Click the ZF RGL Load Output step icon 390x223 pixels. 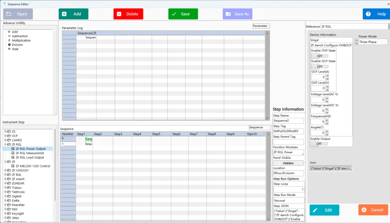pyautogui.click(x=13, y=157)
